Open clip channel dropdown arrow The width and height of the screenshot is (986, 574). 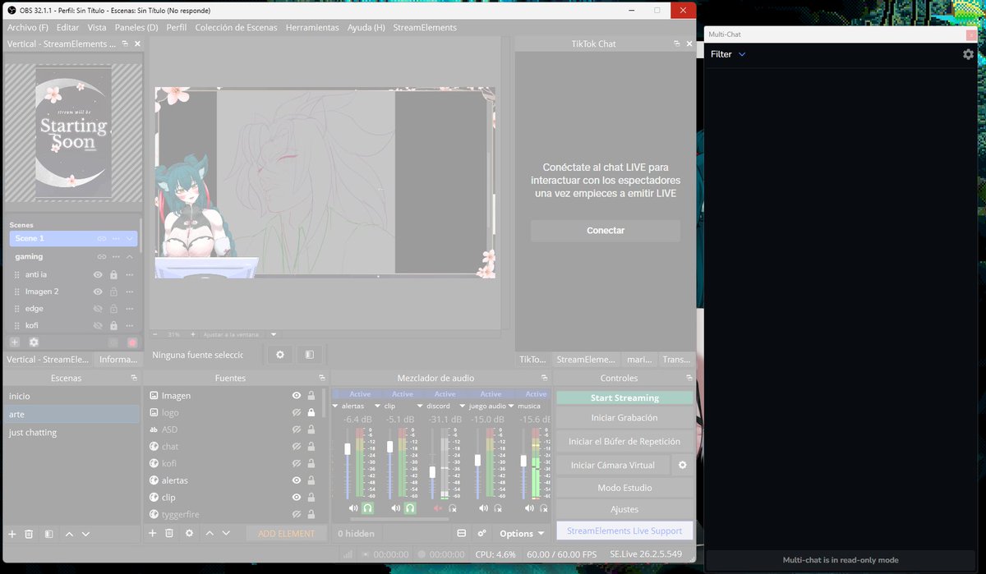pyautogui.click(x=378, y=406)
